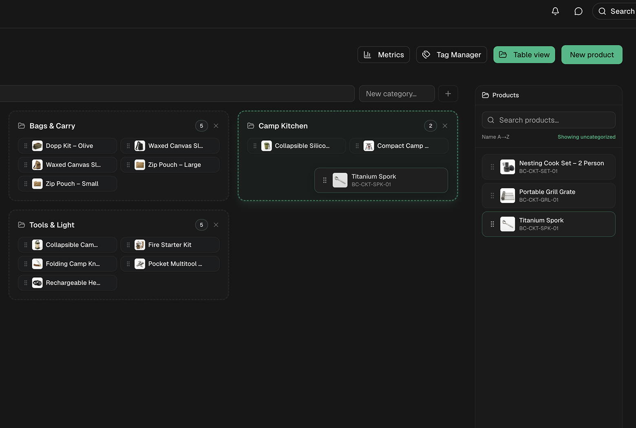
Task: Click the Titanium Spork thumbnail in Camp Kitchen
Action: pos(340,180)
